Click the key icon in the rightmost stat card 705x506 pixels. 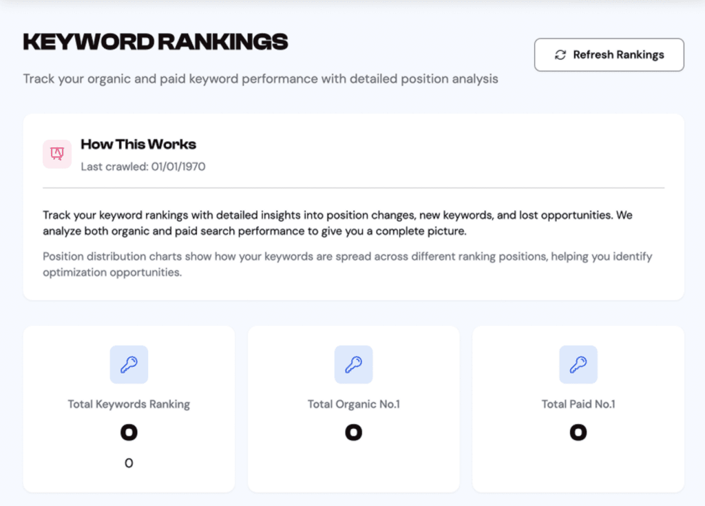point(578,365)
